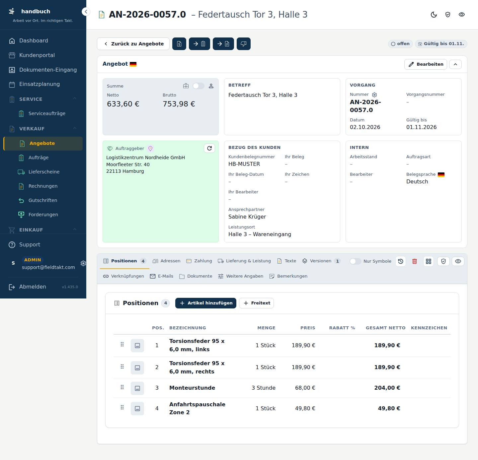Image resolution: width=478 pixels, height=460 pixels.
Task: Collapse the SERVICE sidebar section
Action: (75, 99)
